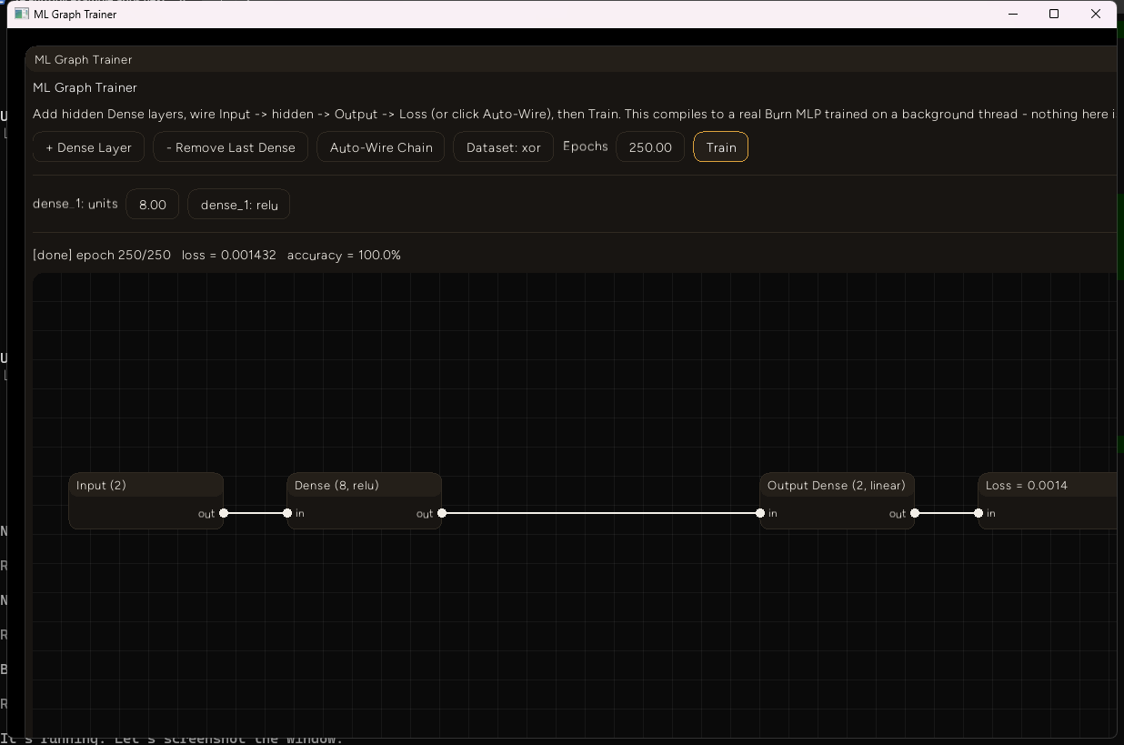Select the Auto-Wire Chain button
Screen dimensions: 1124x745
[x=381, y=147]
